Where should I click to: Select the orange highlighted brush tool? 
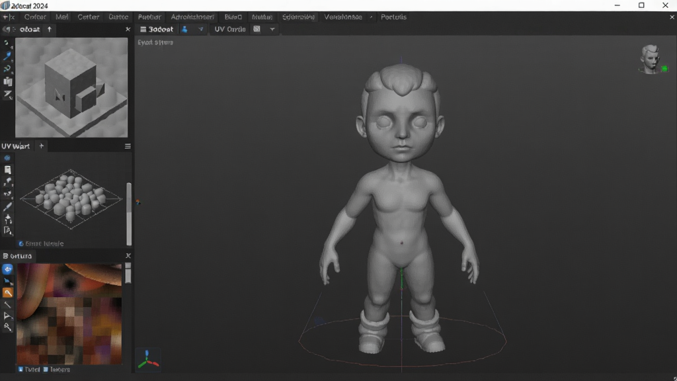coord(7,293)
